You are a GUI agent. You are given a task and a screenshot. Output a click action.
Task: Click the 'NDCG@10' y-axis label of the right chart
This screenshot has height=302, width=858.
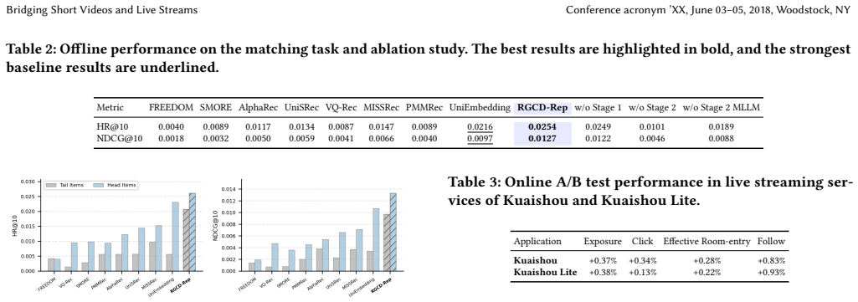(x=216, y=225)
